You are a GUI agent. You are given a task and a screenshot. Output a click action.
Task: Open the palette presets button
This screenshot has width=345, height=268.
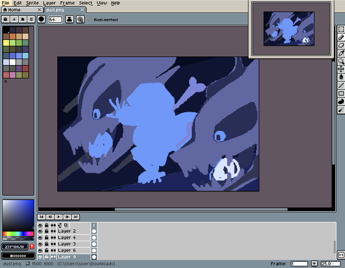(23, 19)
